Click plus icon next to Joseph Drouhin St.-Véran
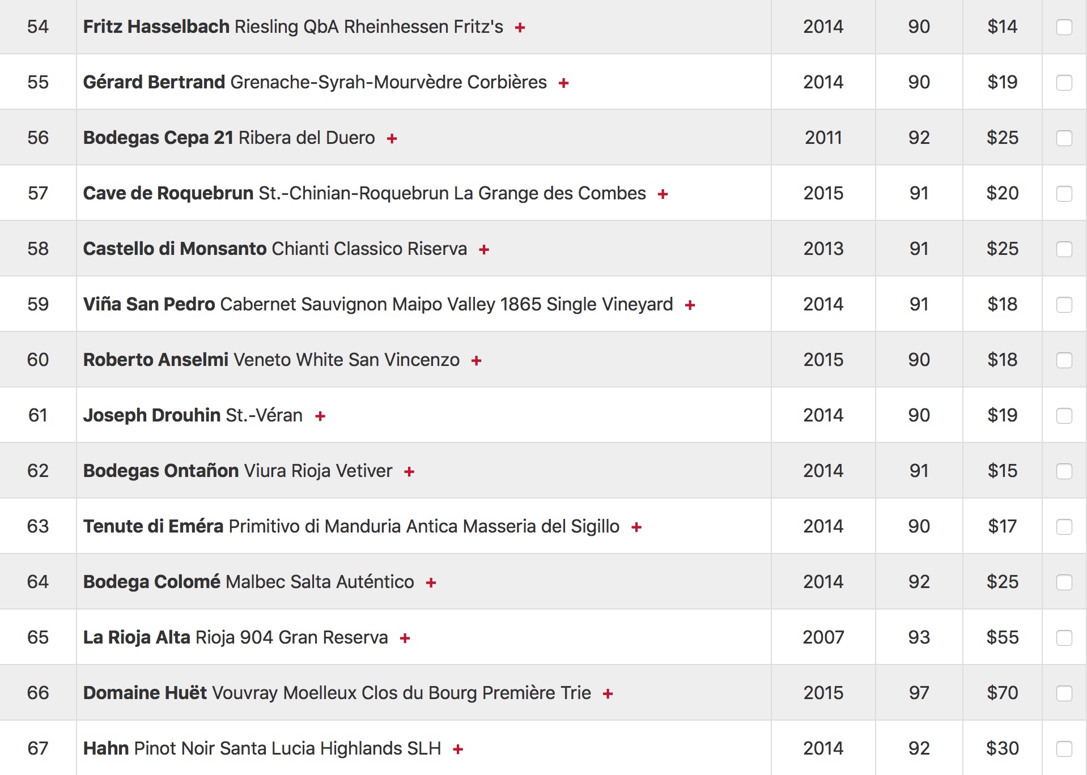Screen dimensions: 1087x775 (x=320, y=416)
